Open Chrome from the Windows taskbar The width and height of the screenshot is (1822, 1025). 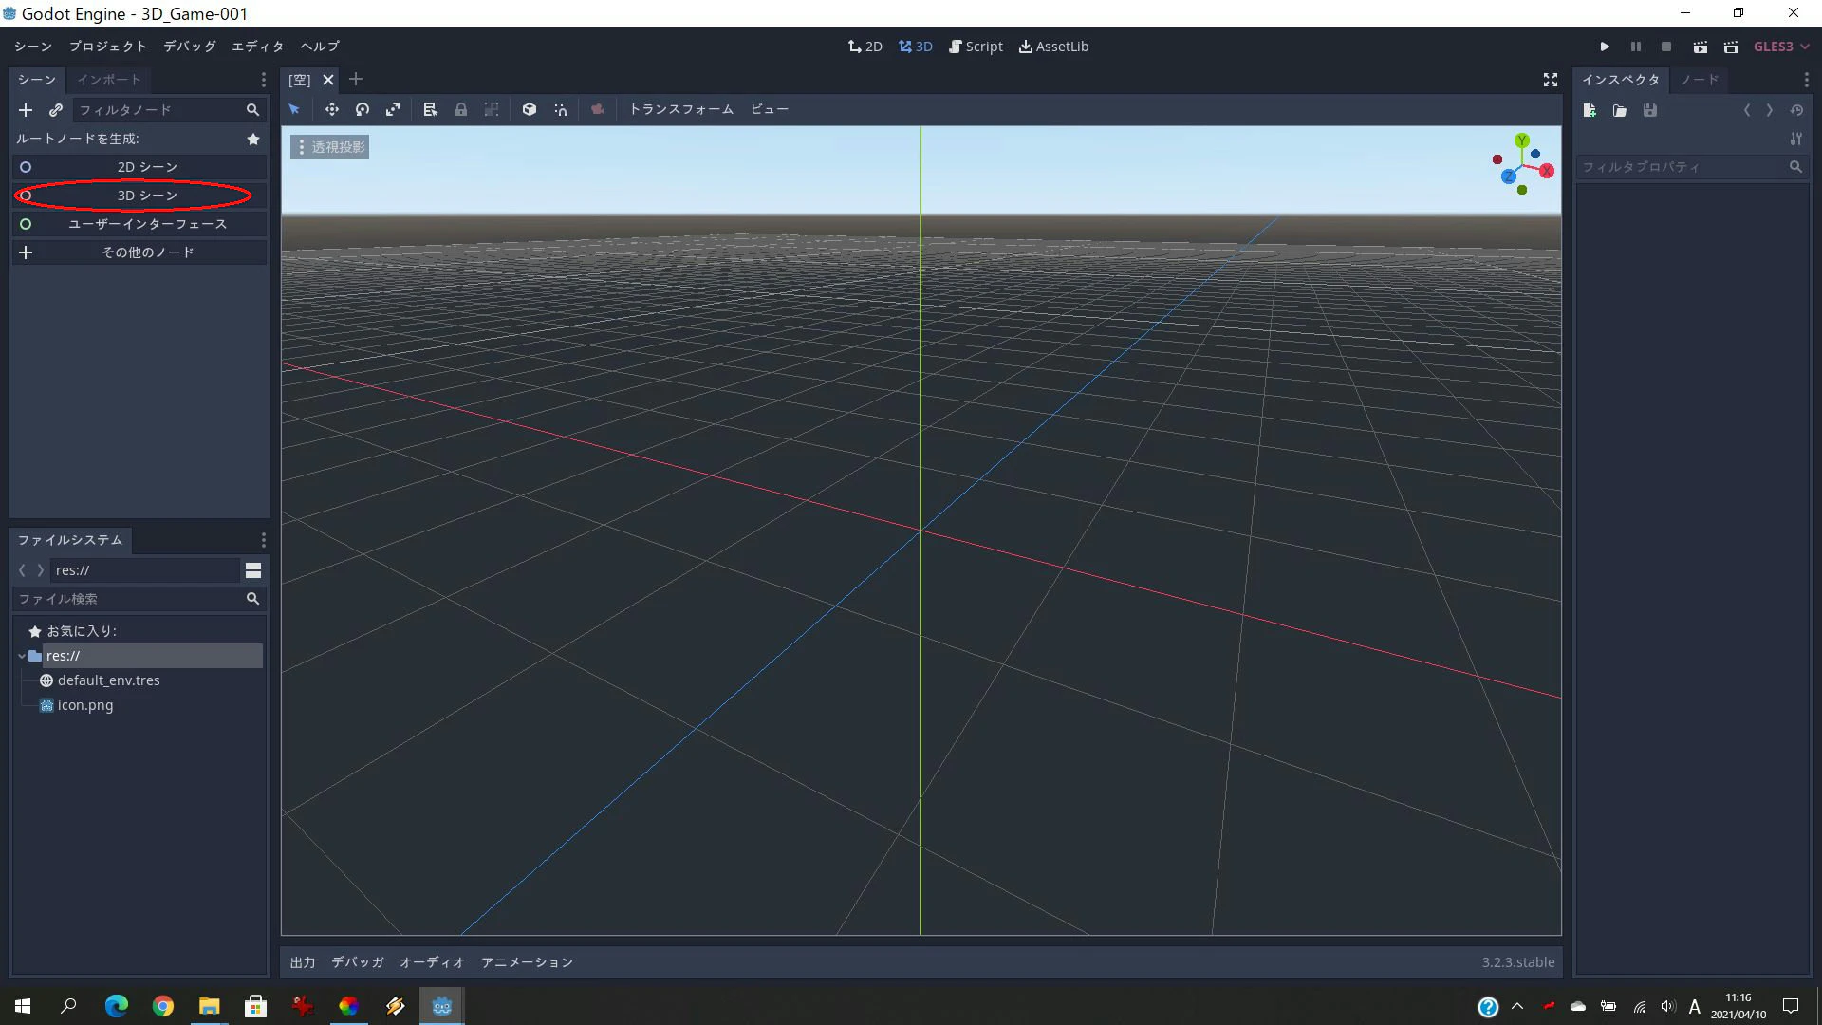(163, 1006)
